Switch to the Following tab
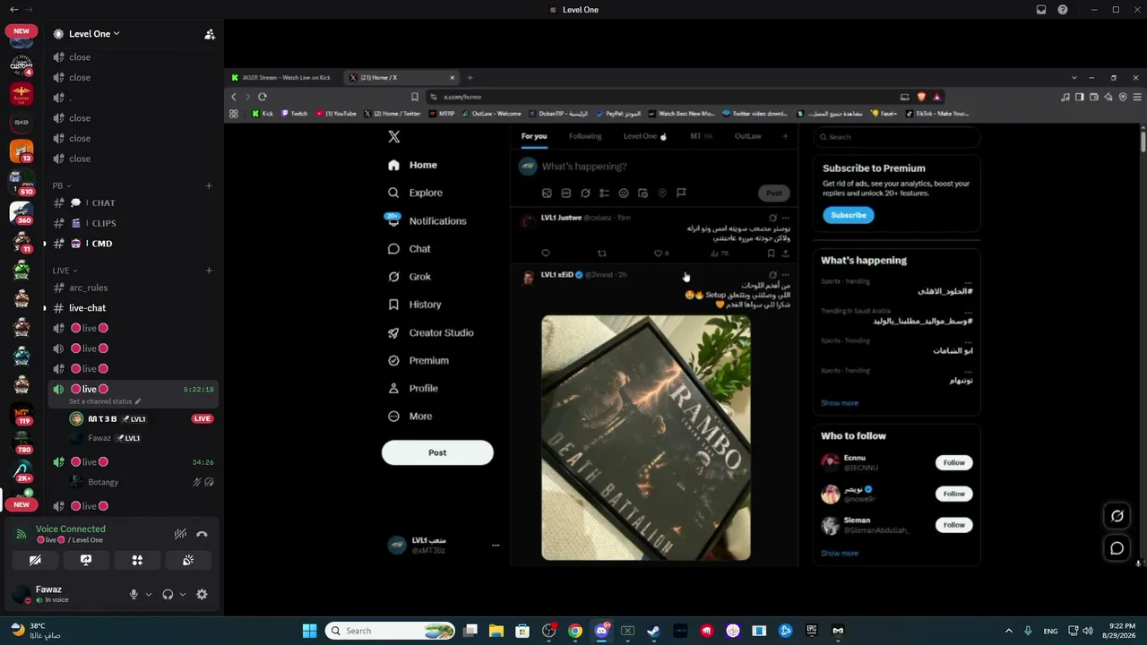The image size is (1147, 645). [x=585, y=136]
